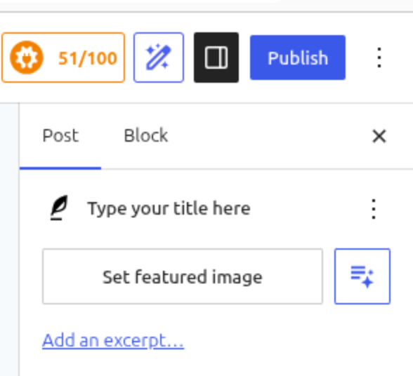The image size is (413, 376).
Task: Select the 'Type your title here' heading
Action: pos(169,208)
